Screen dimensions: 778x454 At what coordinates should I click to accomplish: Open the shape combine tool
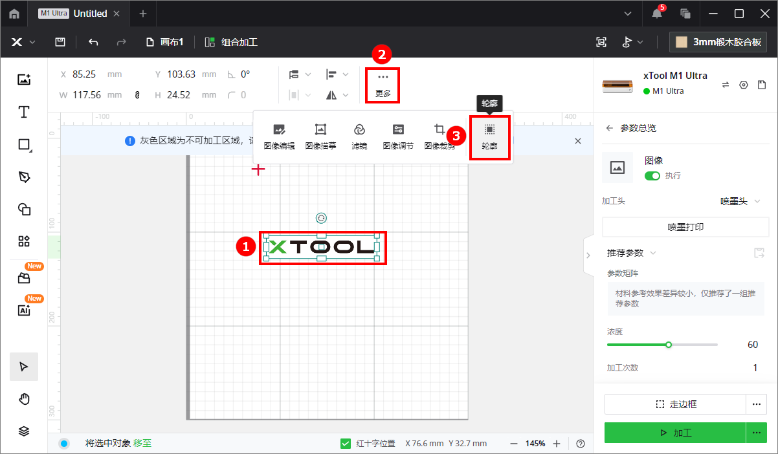[x=24, y=209]
